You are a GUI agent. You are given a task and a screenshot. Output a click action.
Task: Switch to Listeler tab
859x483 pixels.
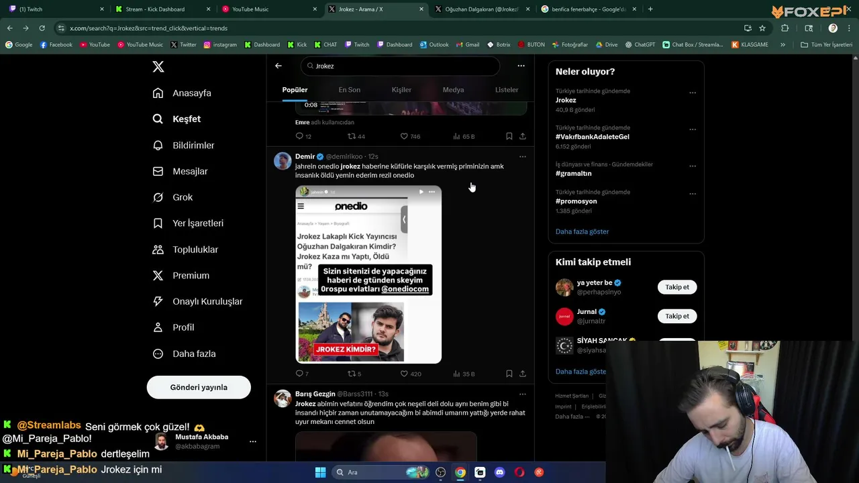coord(507,90)
